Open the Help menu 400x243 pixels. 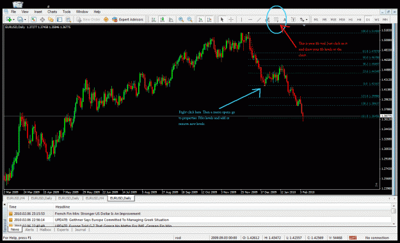click(97, 12)
